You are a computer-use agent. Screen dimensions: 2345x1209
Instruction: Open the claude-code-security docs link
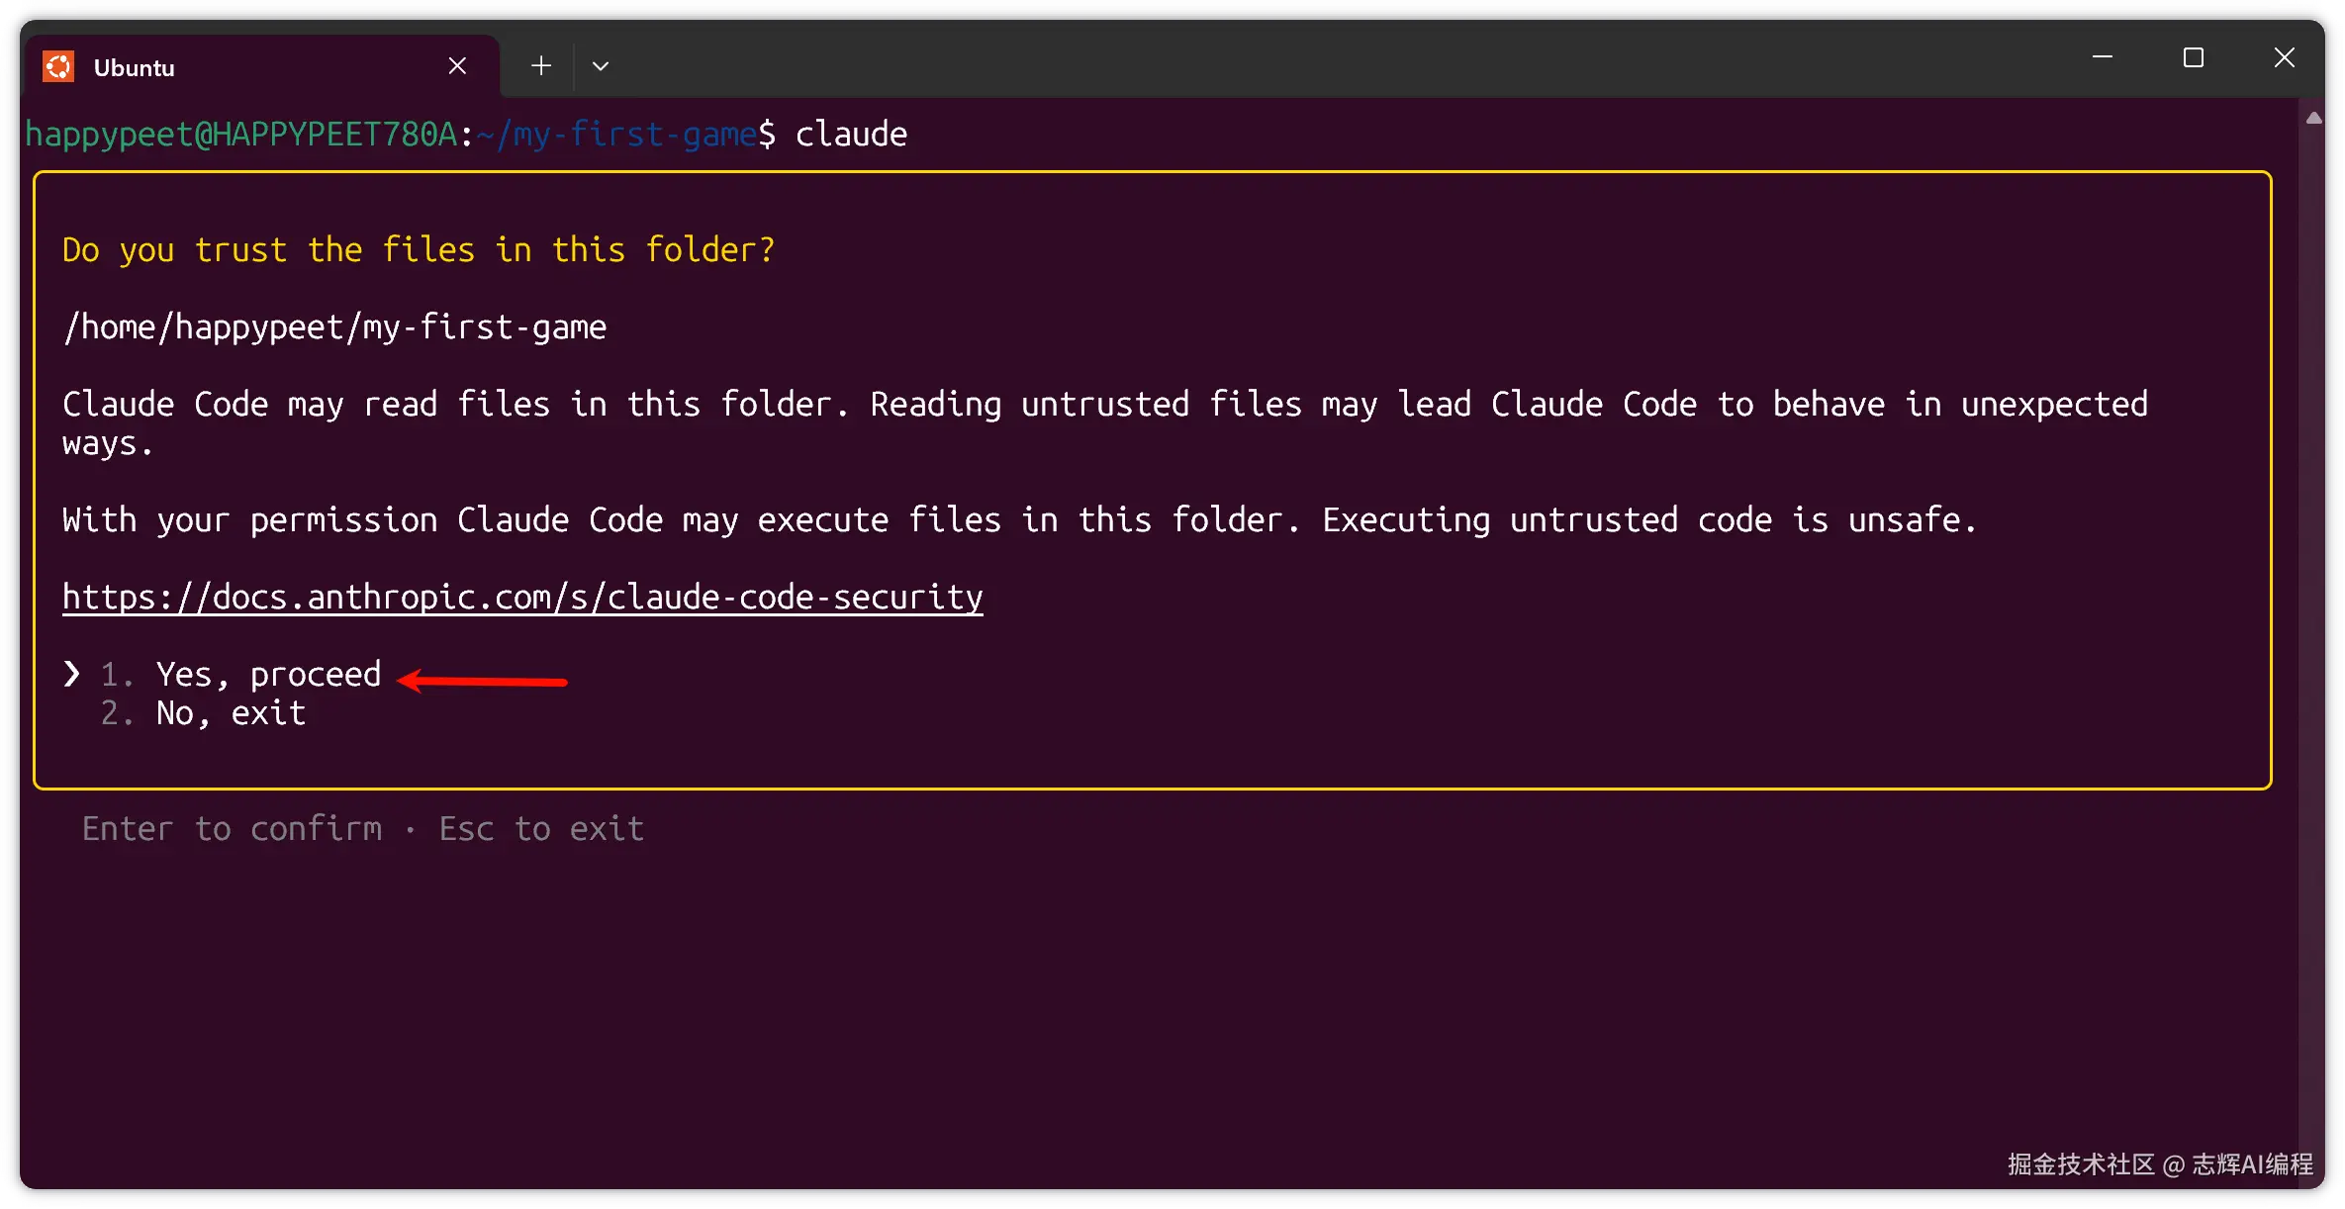coord(522,597)
